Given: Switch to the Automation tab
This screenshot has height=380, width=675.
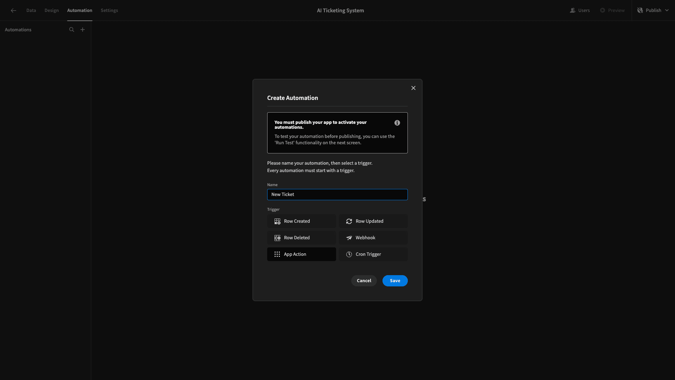Looking at the screenshot, I should 80,11.
